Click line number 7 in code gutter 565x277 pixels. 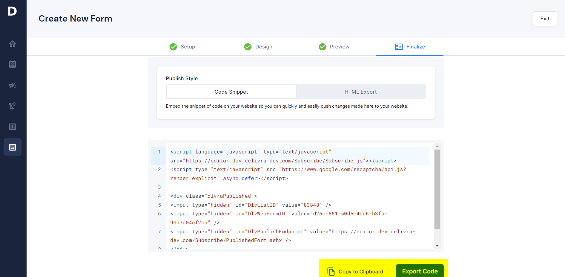pyautogui.click(x=159, y=232)
